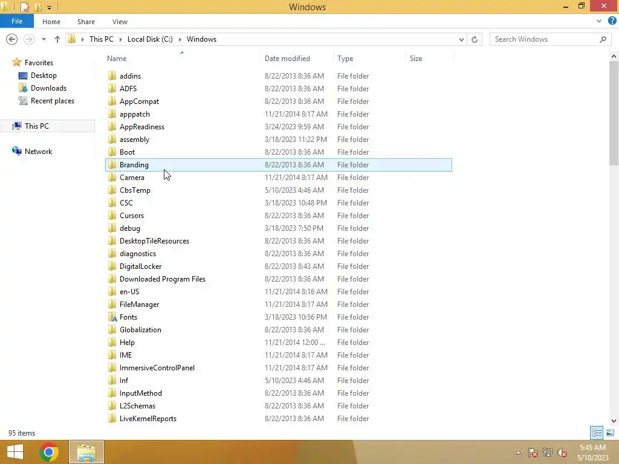Switch to Large icons view button
This screenshot has width=619, height=464.
click(x=610, y=433)
